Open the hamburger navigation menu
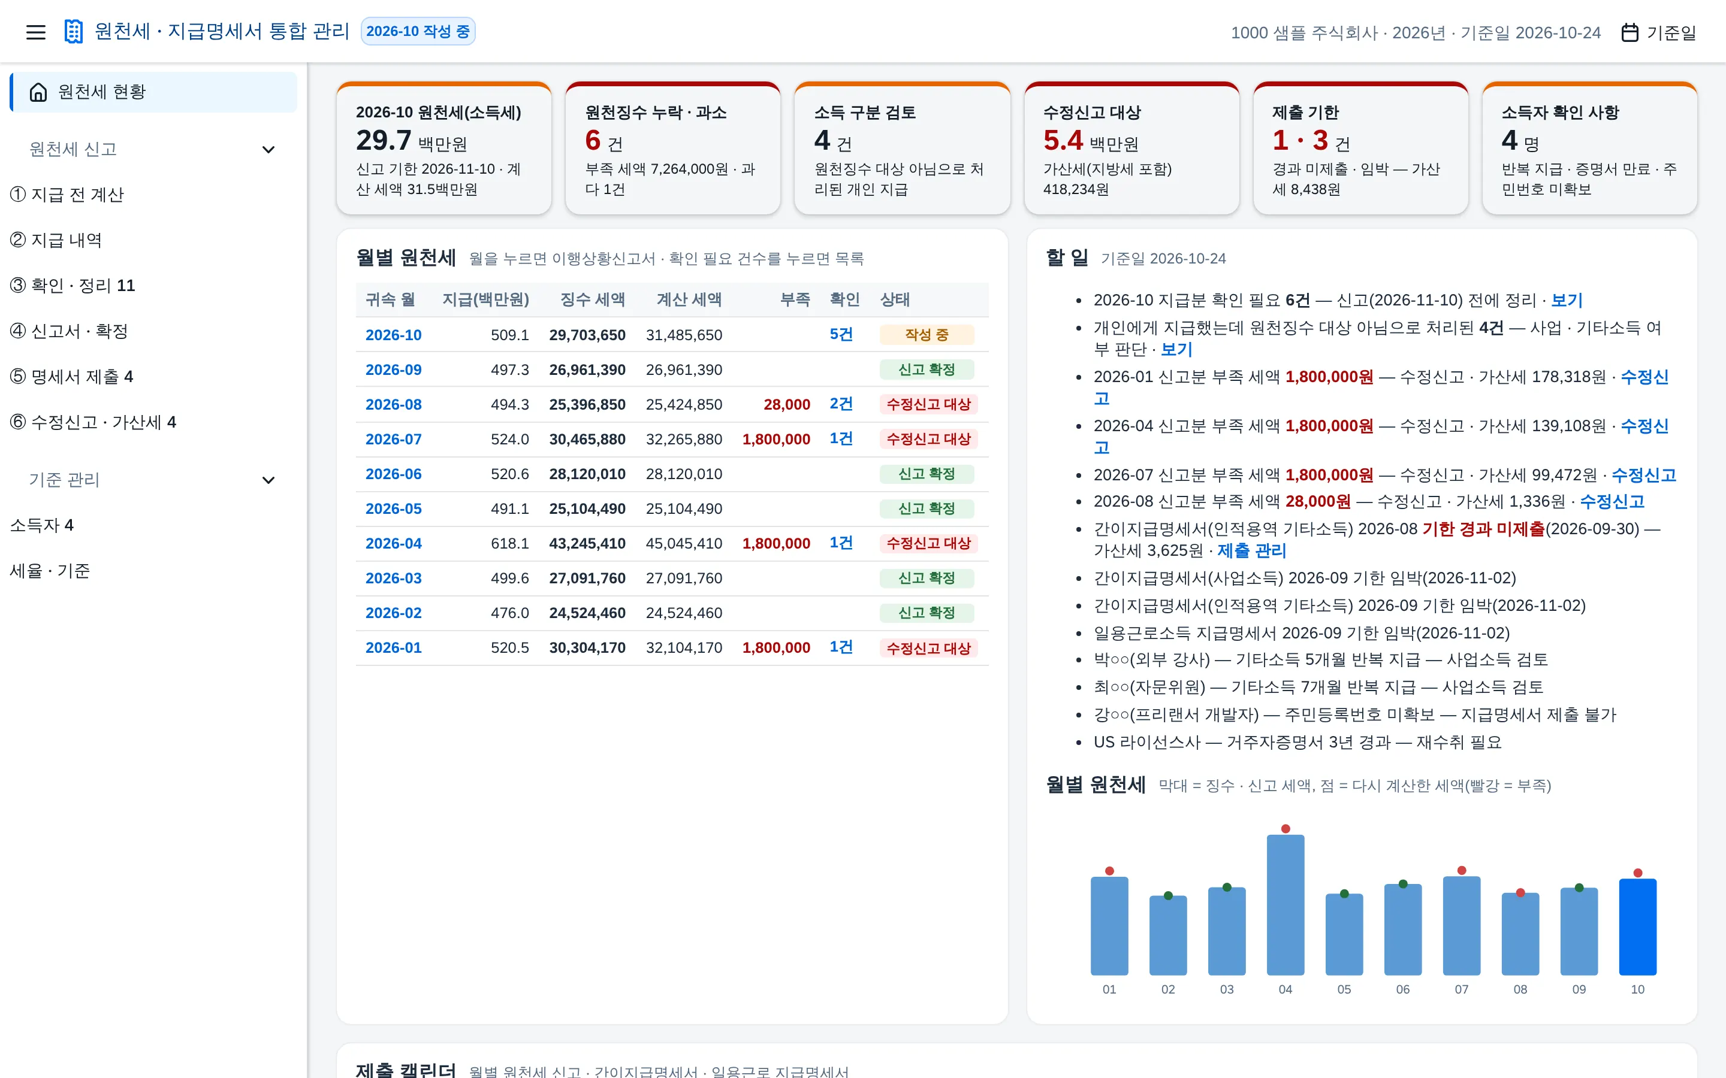1726x1078 pixels. 36,32
